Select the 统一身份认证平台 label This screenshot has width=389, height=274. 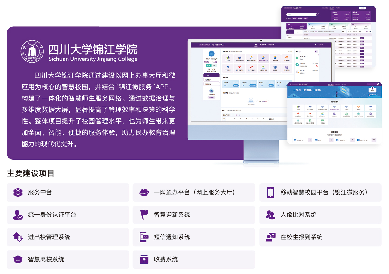[x=52, y=215]
